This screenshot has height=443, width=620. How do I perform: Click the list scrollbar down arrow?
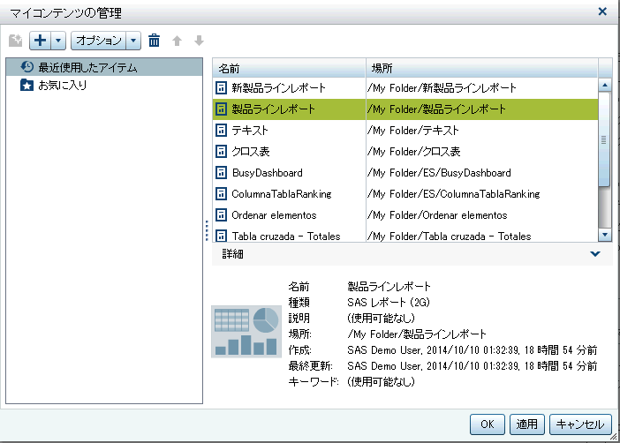[x=605, y=235]
